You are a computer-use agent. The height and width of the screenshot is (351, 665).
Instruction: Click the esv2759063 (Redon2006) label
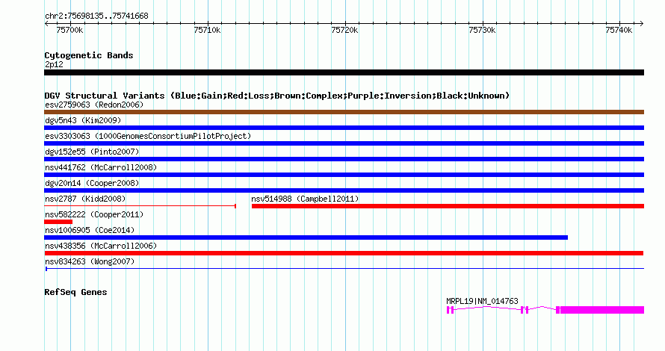94,105
